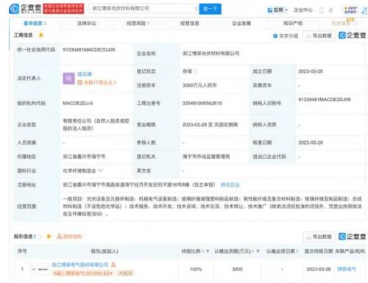Select organization code MACDE2DJ-0
368x283 pixels.
point(78,103)
